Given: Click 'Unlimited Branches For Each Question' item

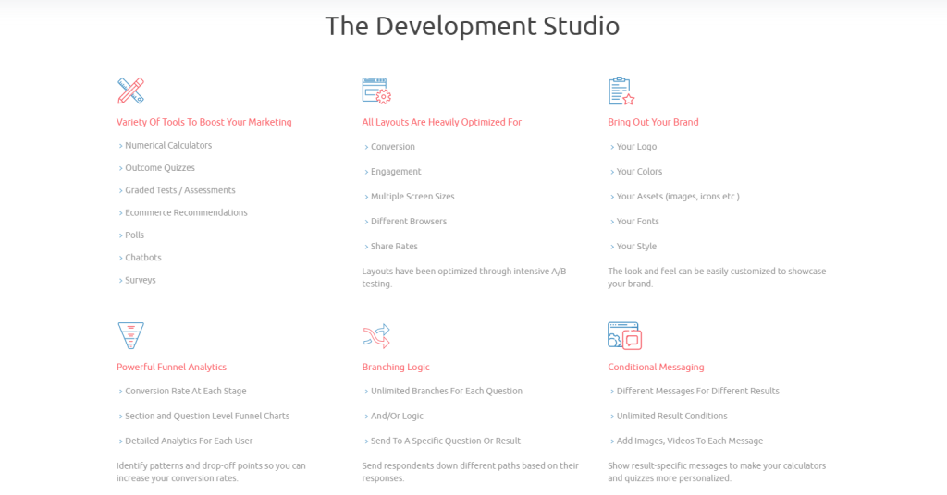Looking at the screenshot, I should tap(447, 392).
